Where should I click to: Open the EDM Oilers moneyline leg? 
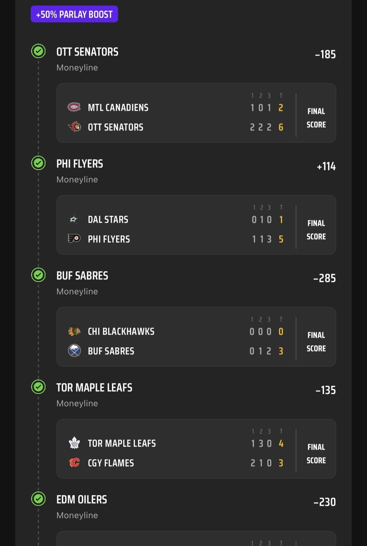click(82, 500)
